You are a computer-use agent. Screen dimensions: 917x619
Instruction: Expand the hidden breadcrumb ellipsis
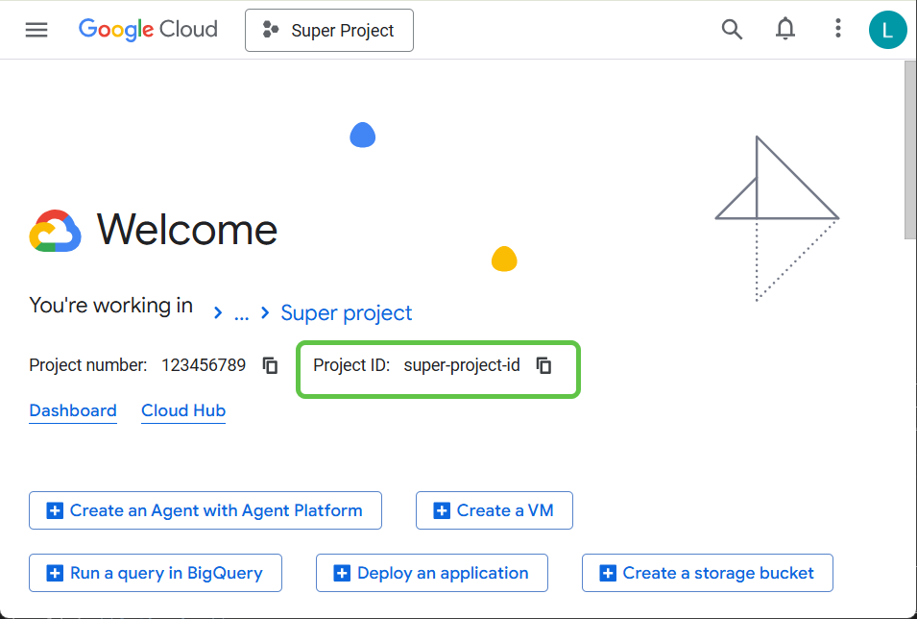pos(241,313)
